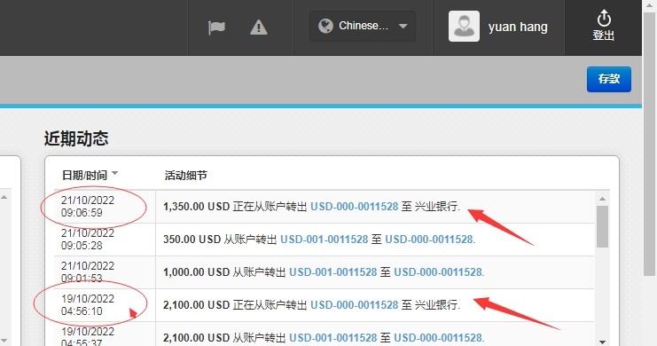Toggle the date sort arrow indicator

[114, 173]
